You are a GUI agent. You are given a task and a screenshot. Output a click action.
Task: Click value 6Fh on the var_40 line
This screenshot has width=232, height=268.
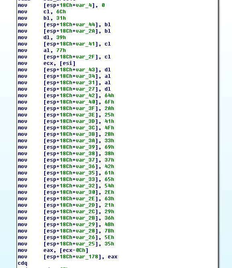(109, 102)
